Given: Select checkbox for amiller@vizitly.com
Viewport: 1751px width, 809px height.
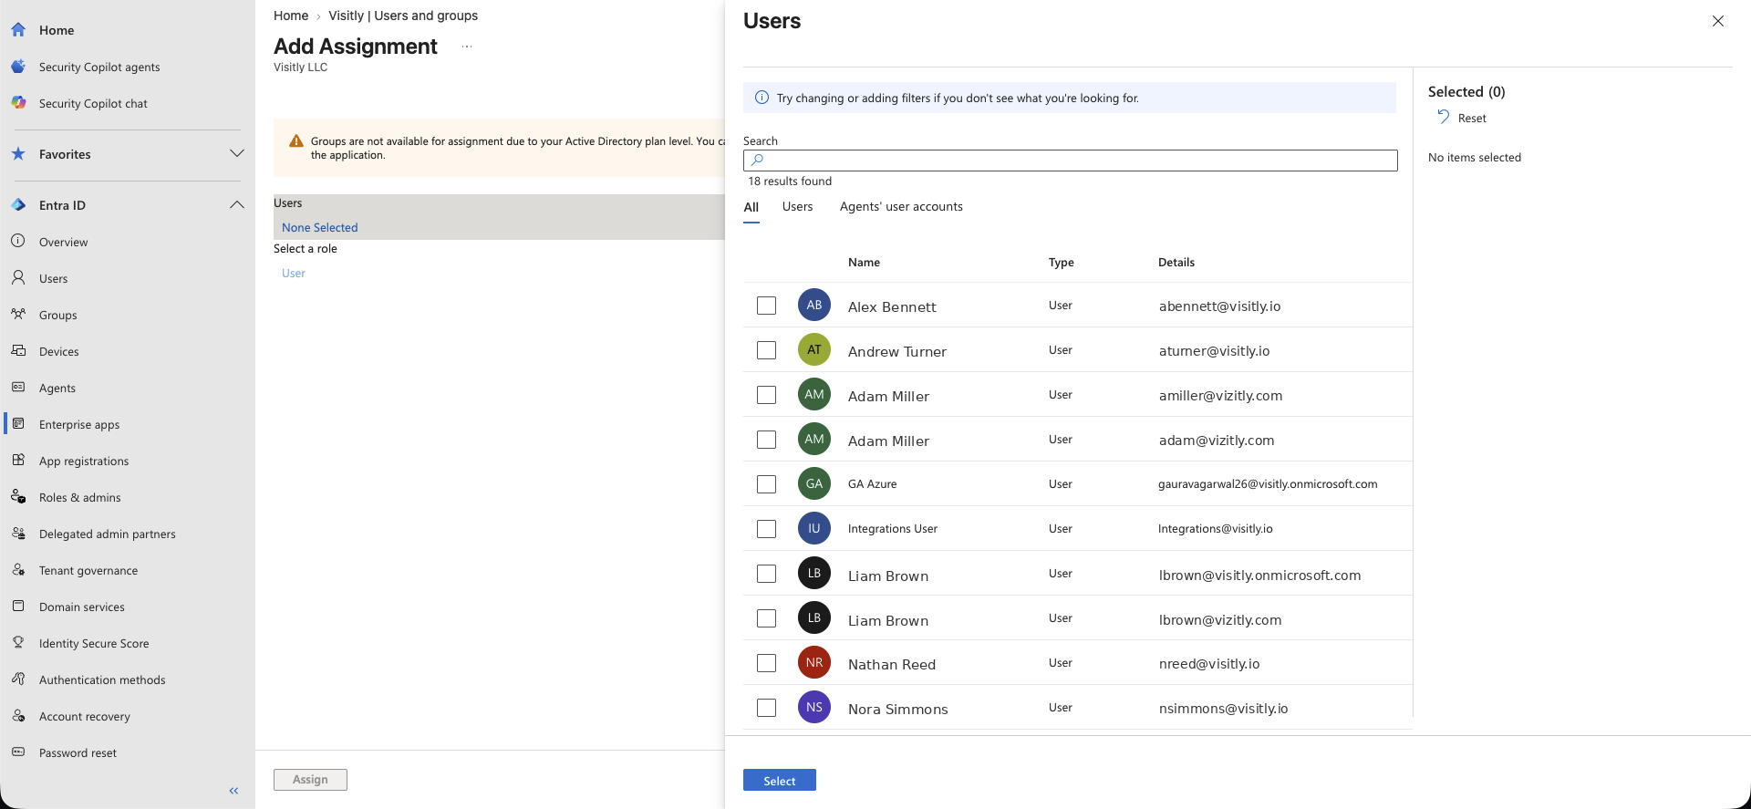Looking at the screenshot, I should pos(766,395).
